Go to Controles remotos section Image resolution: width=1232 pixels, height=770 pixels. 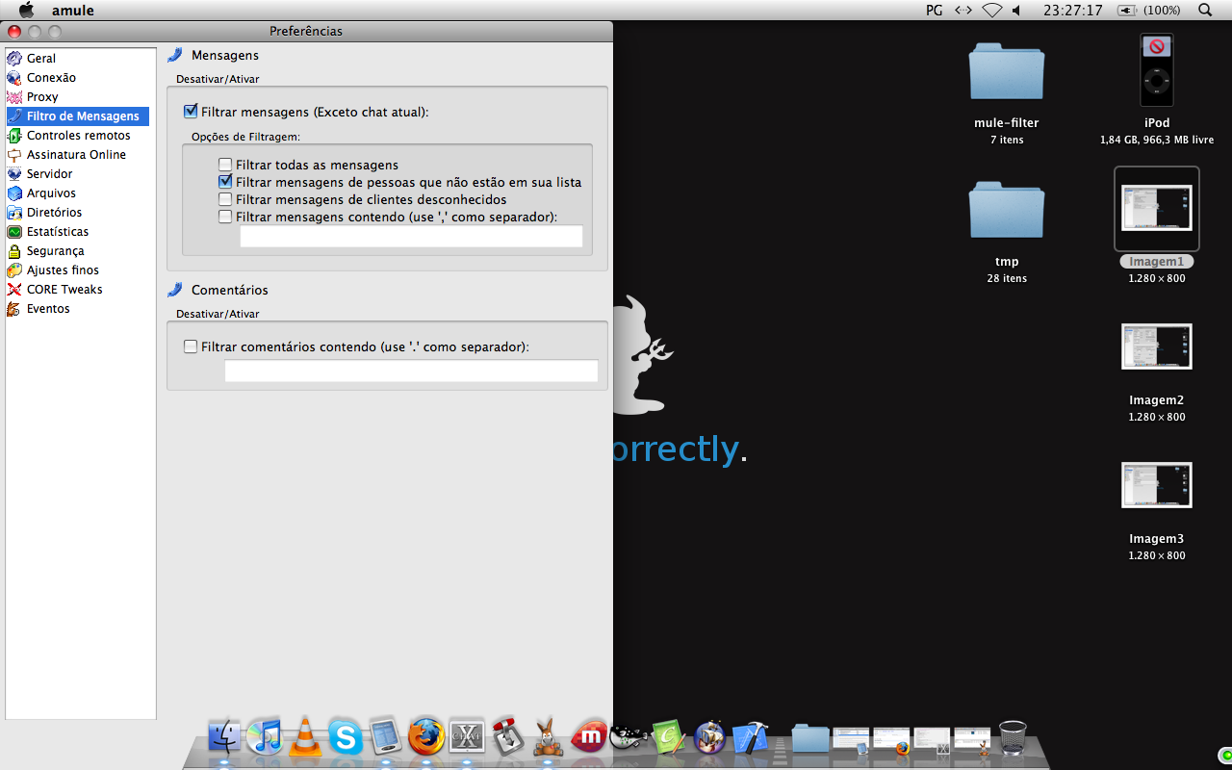point(78,136)
